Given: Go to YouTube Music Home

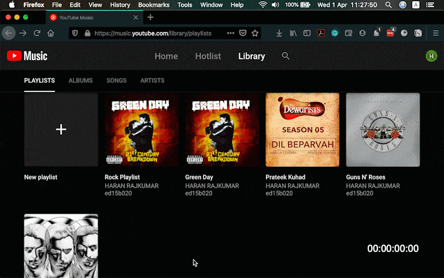Looking at the screenshot, I should [166, 56].
